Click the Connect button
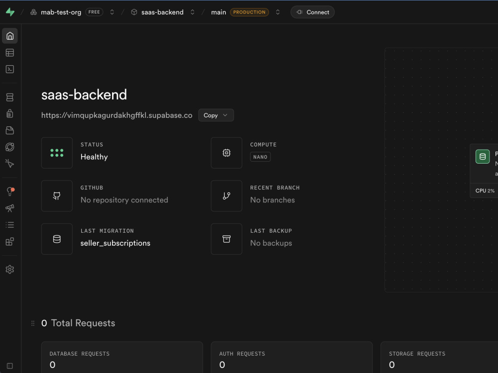The width and height of the screenshot is (498, 373). [x=312, y=12]
